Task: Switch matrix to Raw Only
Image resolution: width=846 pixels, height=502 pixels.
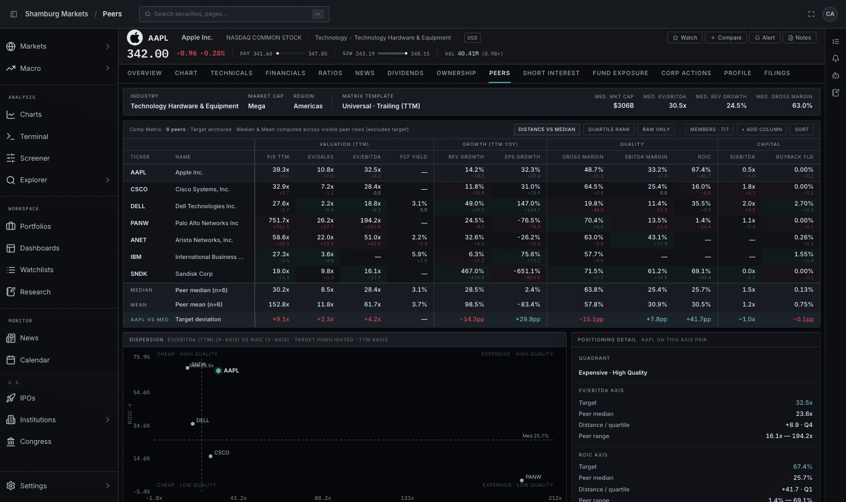Action: click(656, 129)
